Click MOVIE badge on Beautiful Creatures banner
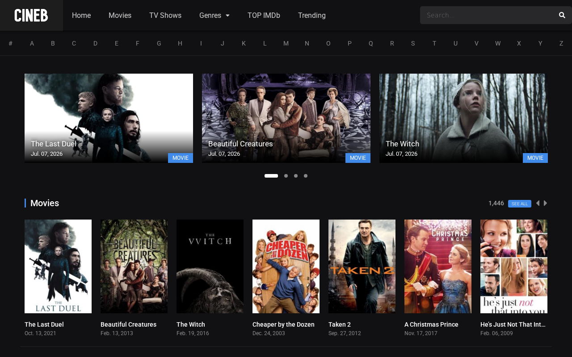572x357 pixels. pyautogui.click(x=358, y=158)
